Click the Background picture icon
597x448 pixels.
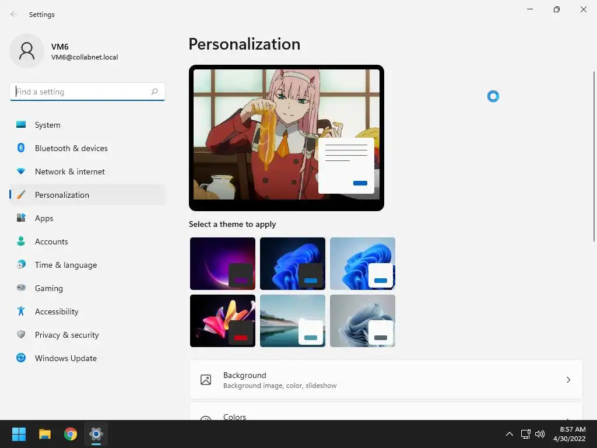tap(206, 380)
